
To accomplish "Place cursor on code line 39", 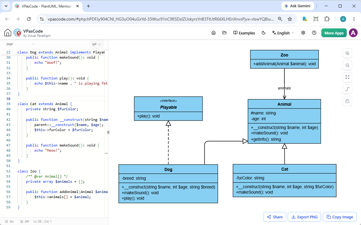I will (45, 104).
